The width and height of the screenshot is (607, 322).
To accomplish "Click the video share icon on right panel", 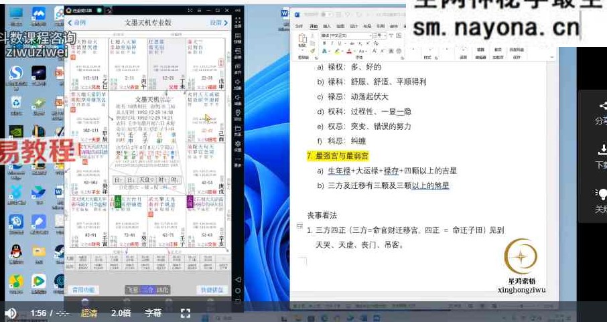I will (x=602, y=106).
